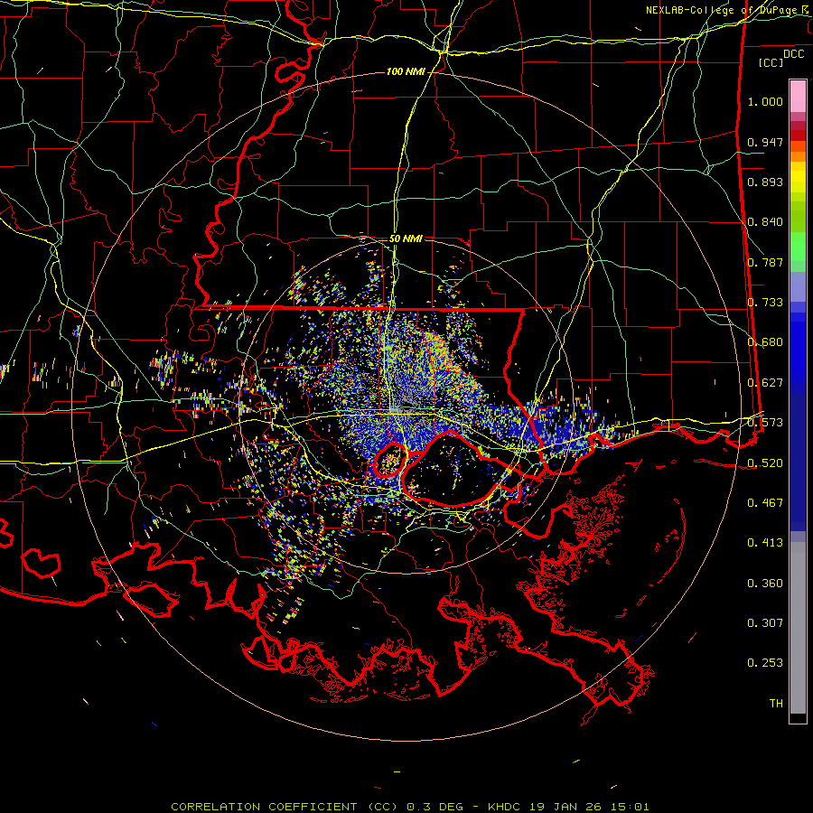Click the 0.893 scale value
813x813 pixels.
[x=765, y=182]
